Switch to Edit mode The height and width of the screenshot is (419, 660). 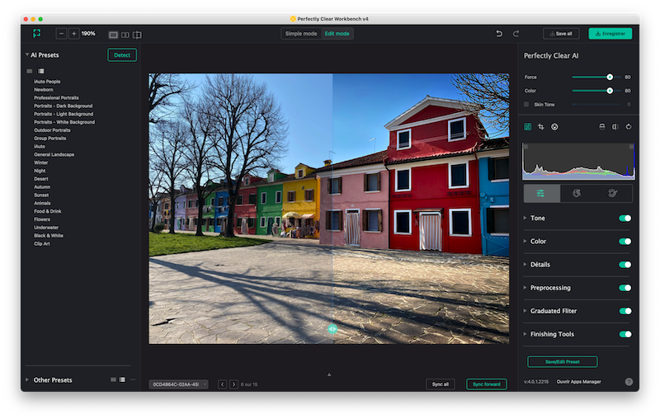click(x=337, y=34)
